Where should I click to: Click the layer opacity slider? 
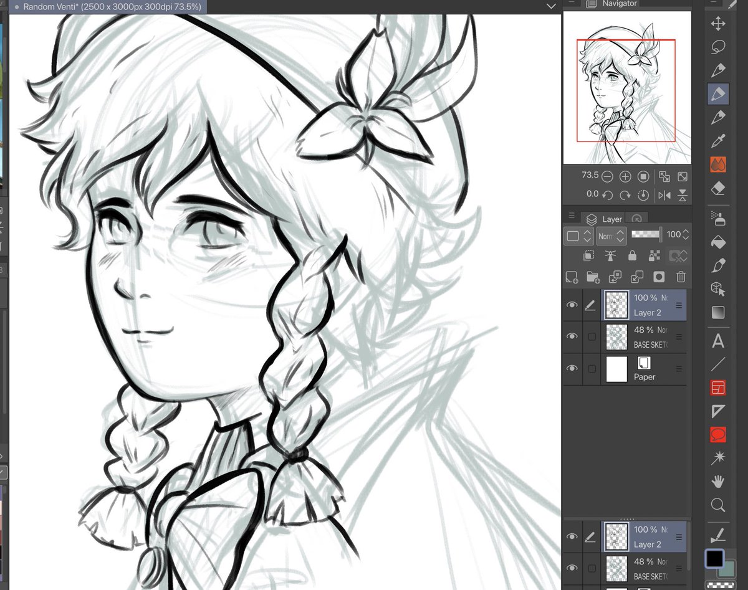point(646,235)
